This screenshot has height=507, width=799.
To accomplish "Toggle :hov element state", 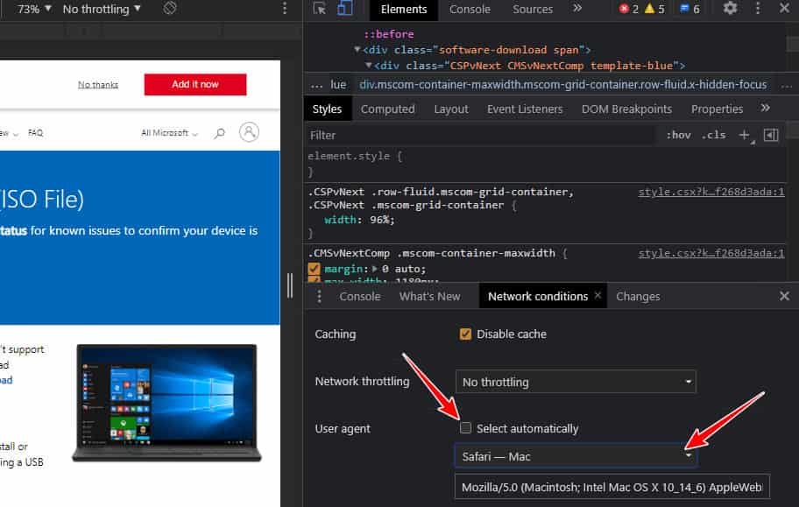I will (678, 135).
